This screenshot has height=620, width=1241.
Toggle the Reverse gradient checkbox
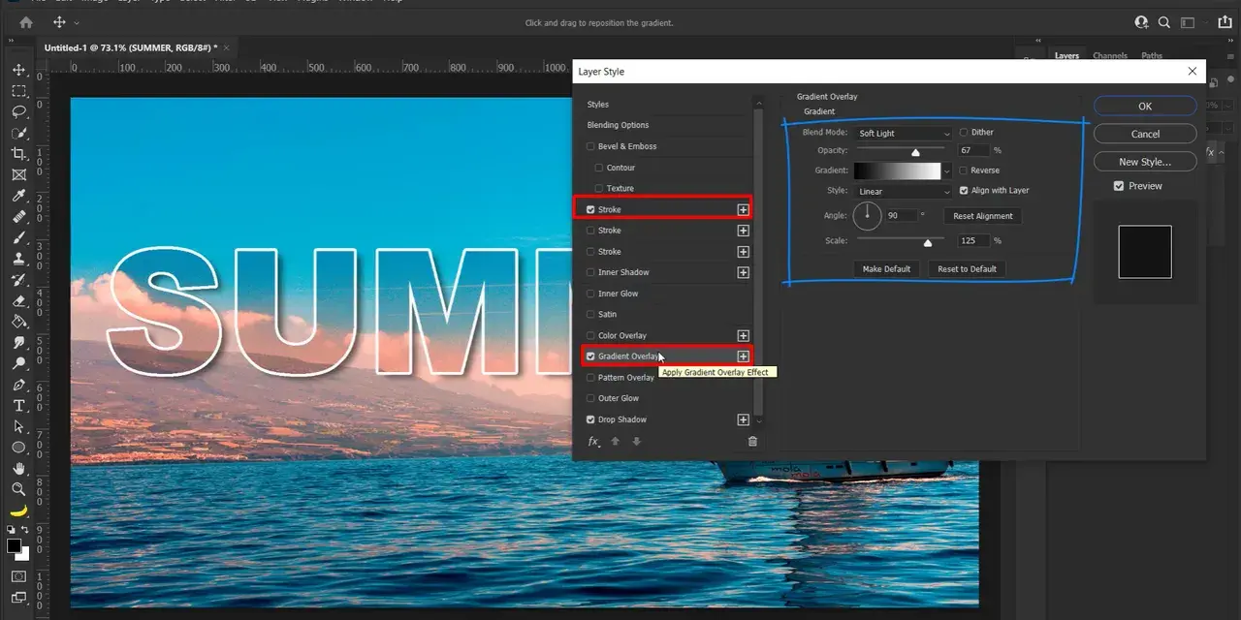pos(964,170)
